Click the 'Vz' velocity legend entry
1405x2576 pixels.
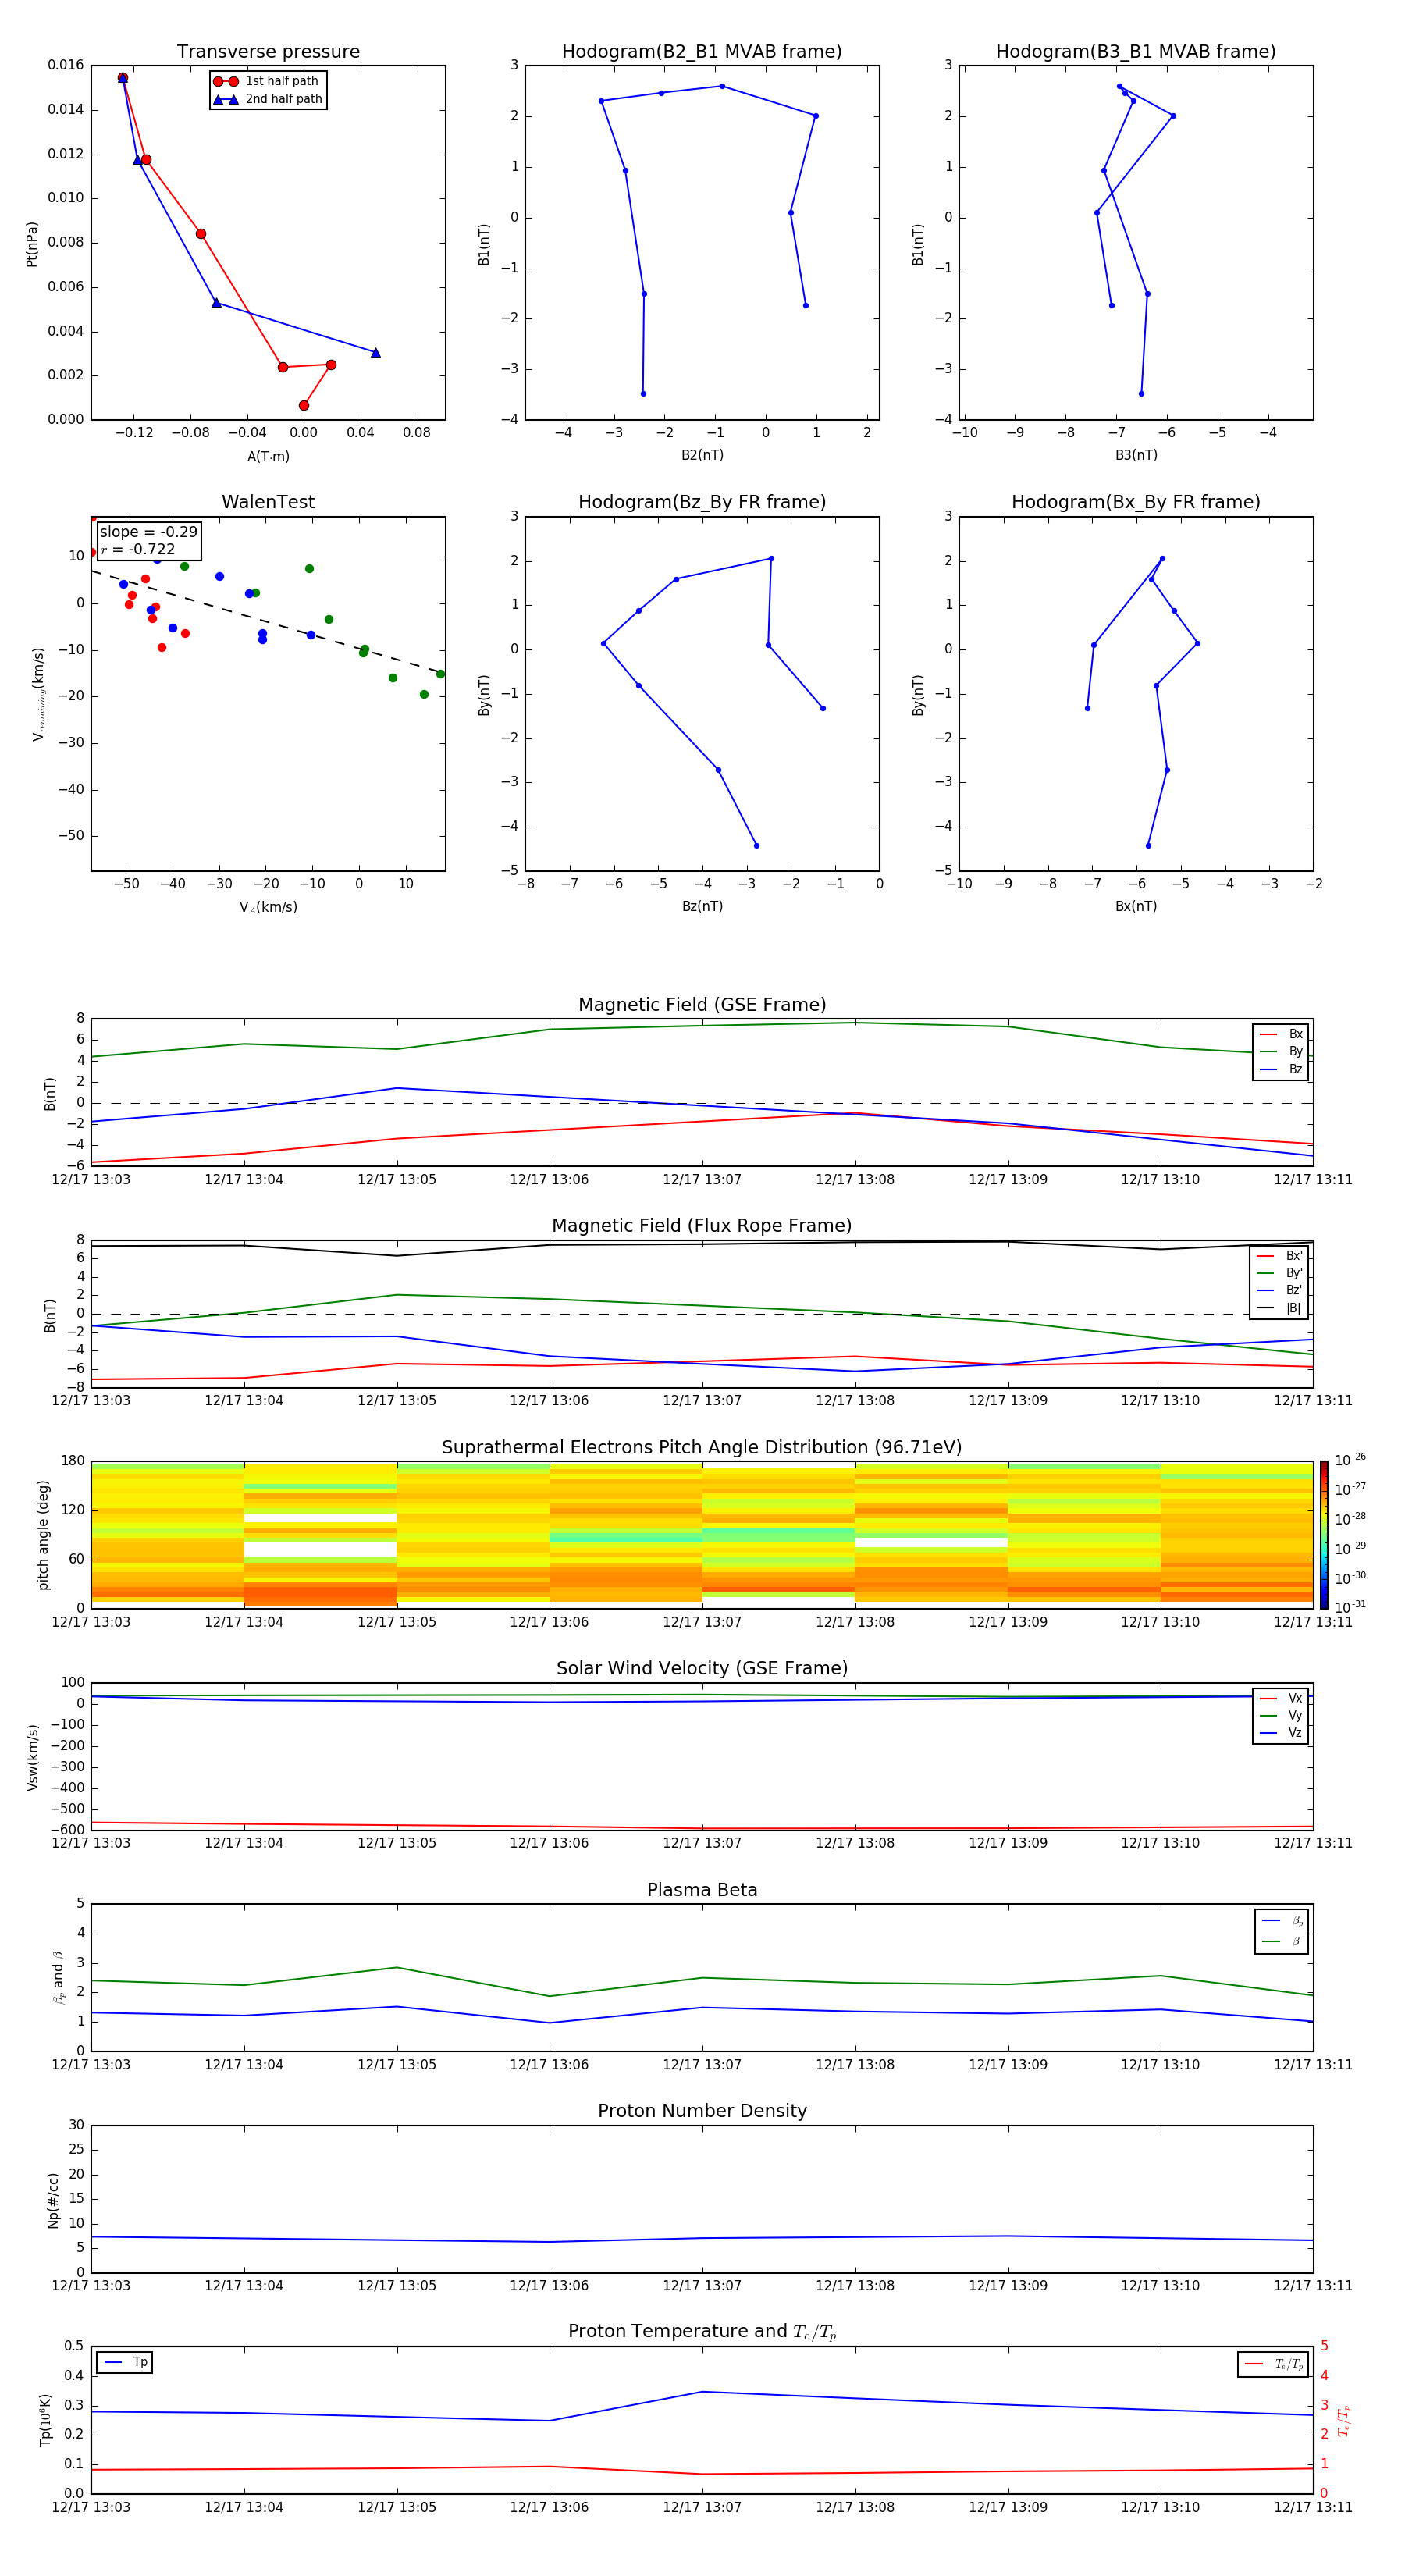coord(1280,1734)
